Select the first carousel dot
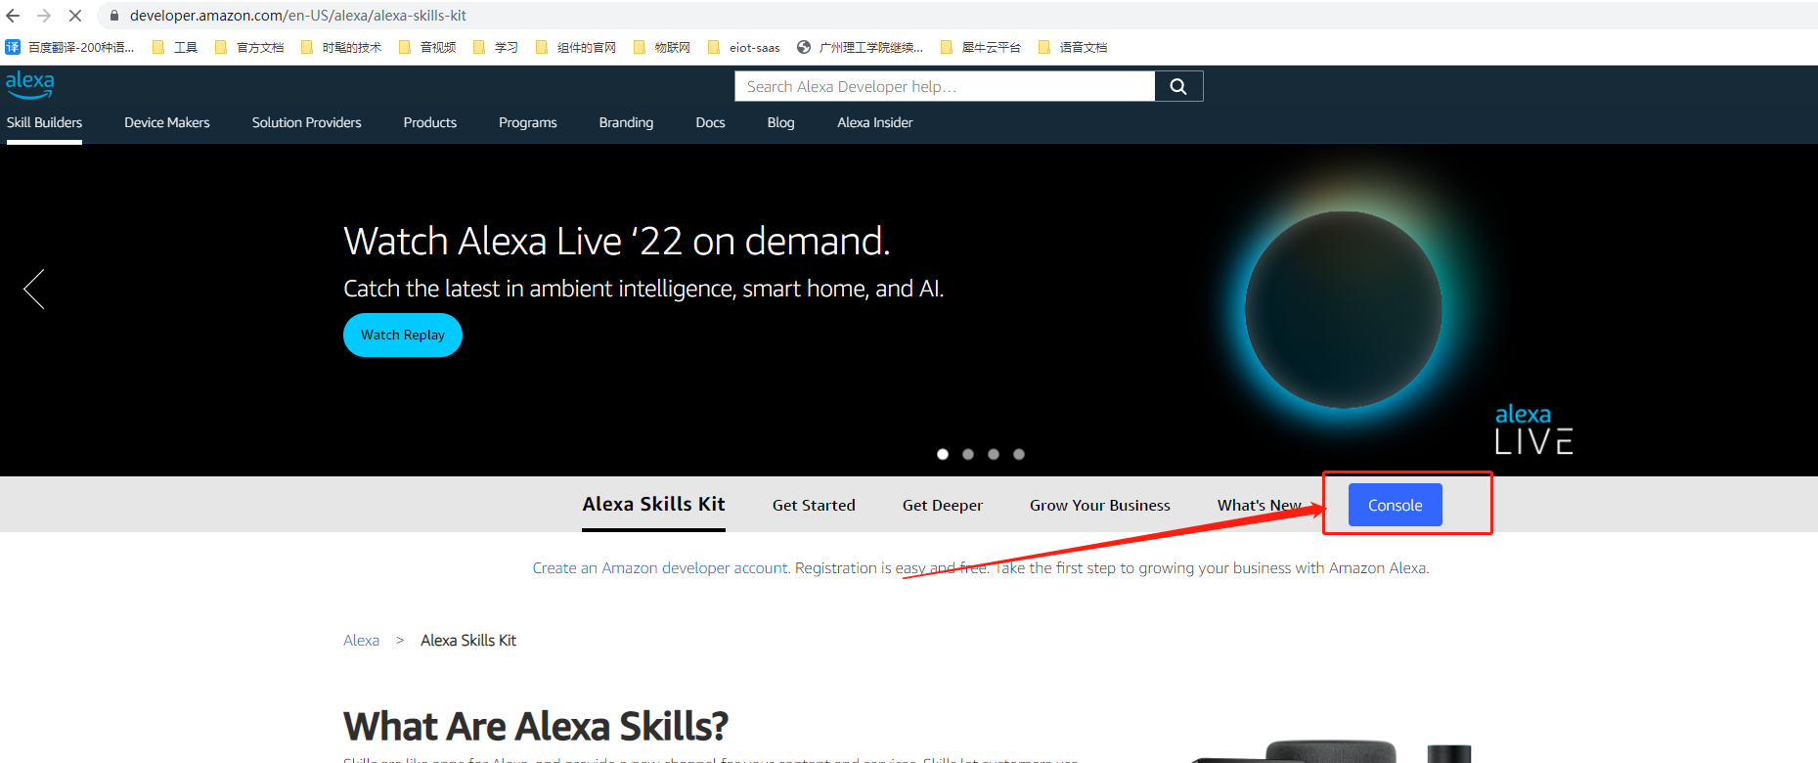Screen dimensions: 1818x763 (943, 454)
